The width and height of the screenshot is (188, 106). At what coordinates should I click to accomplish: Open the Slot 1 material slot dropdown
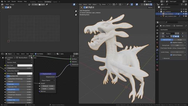point(51,54)
